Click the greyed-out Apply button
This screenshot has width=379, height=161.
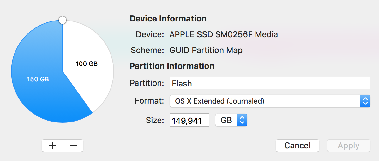pyautogui.click(x=349, y=146)
